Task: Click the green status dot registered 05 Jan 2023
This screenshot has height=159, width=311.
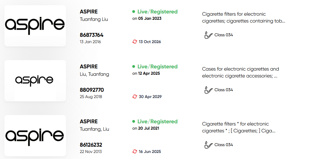Action: (x=134, y=12)
